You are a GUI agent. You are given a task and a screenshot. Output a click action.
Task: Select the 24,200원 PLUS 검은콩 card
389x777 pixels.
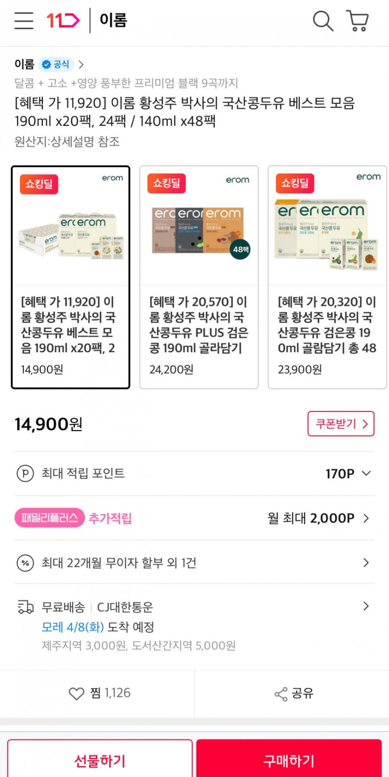point(199,277)
